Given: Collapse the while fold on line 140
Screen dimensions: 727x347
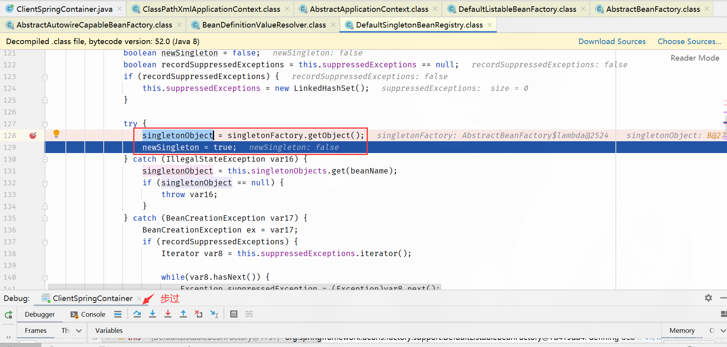Looking at the screenshot, I should [45, 278].
